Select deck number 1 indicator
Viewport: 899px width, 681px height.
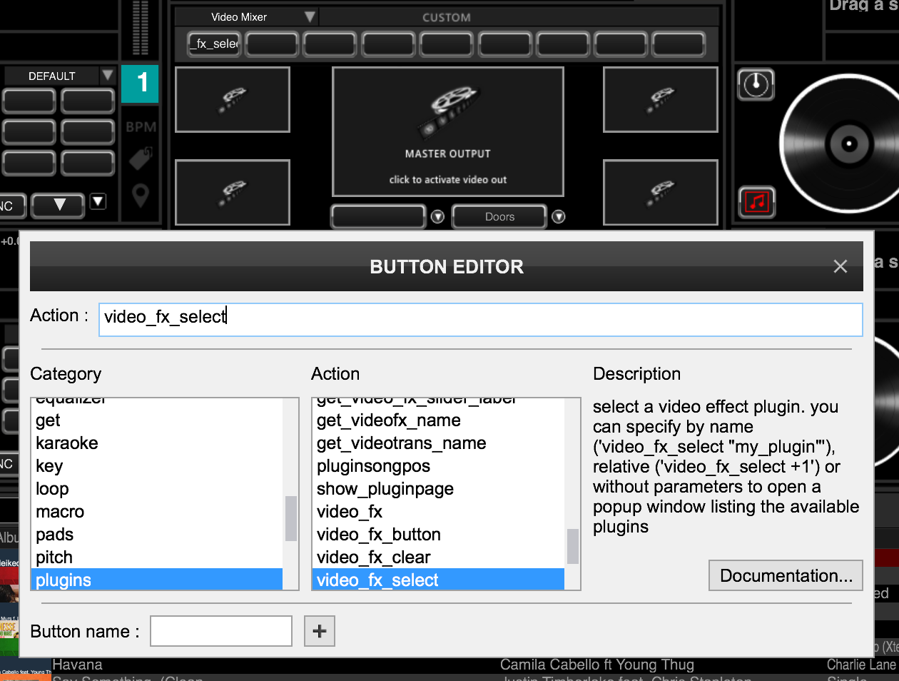(x=140, y=84)
